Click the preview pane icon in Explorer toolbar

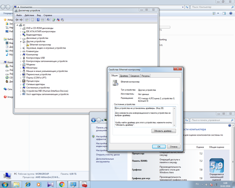(x=224, y=13)
